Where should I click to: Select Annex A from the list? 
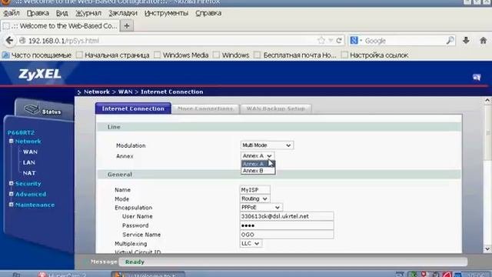tap(258, 164)
